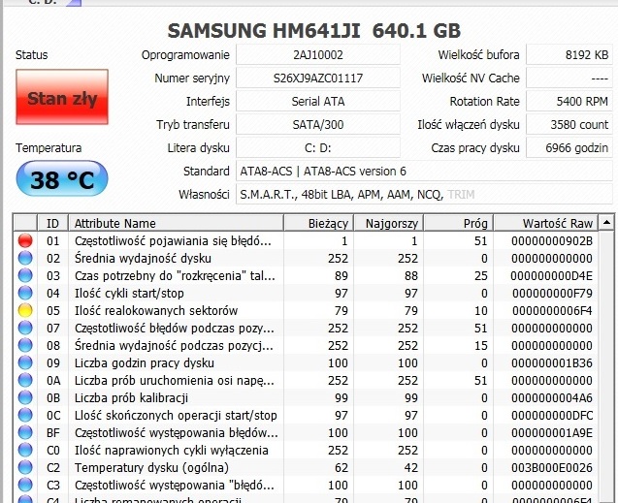618x503 pixels.
Task: Click the blue icon for attribute 0C
Action: (25, 415)
